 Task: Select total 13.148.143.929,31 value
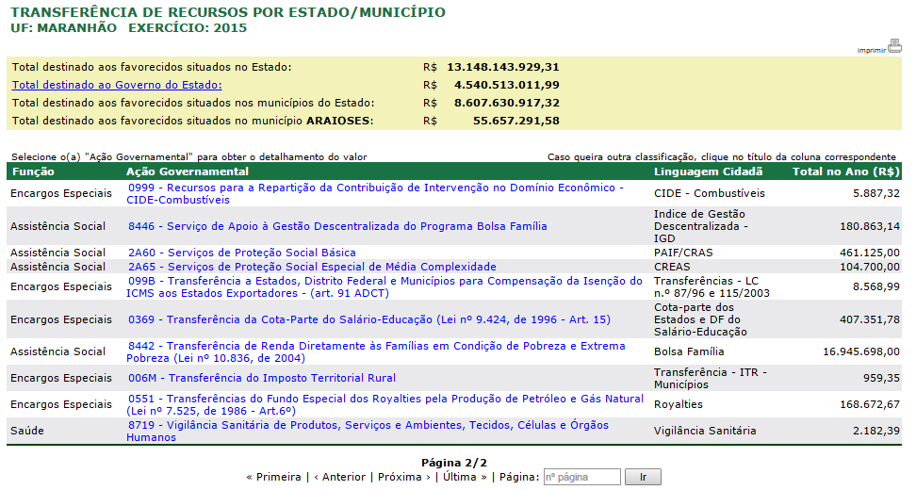(x=503, y=67)
